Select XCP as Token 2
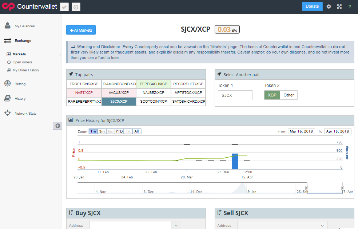Viewport: 358px width, 229px height. coord(272,95)
